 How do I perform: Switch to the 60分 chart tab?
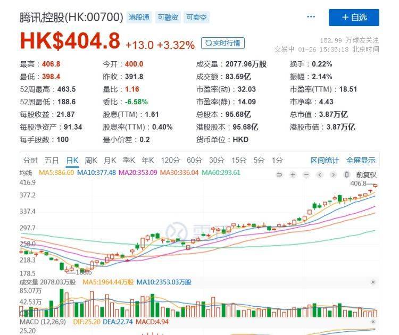coord(194,160)
